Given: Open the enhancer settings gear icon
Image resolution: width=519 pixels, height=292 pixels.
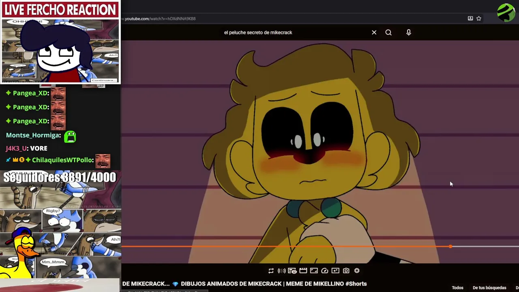Looking at the screenshot, I should (357, 271).
